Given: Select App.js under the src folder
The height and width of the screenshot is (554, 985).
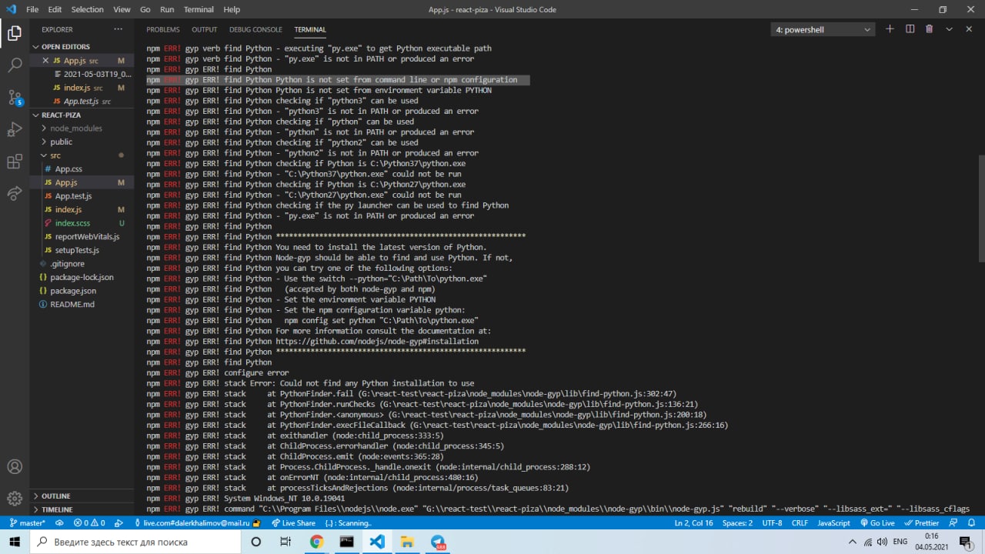Looking at the screenshot, I should tap(82, 182).
